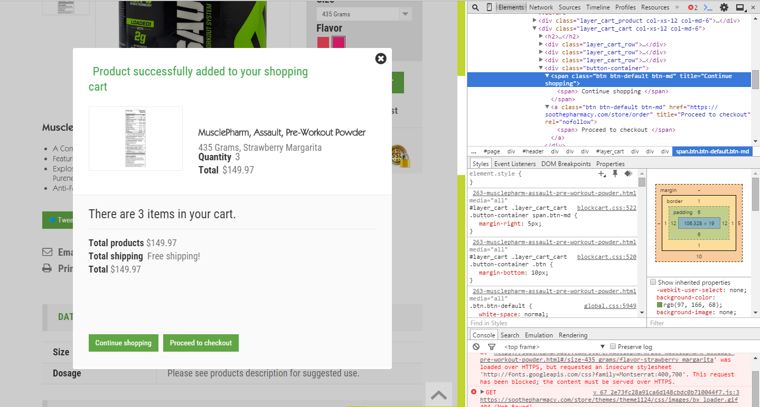The width and height of the screenshot is (760, 407).
Task: Open the Resources panel tab
Action: (x=655, y=7)
